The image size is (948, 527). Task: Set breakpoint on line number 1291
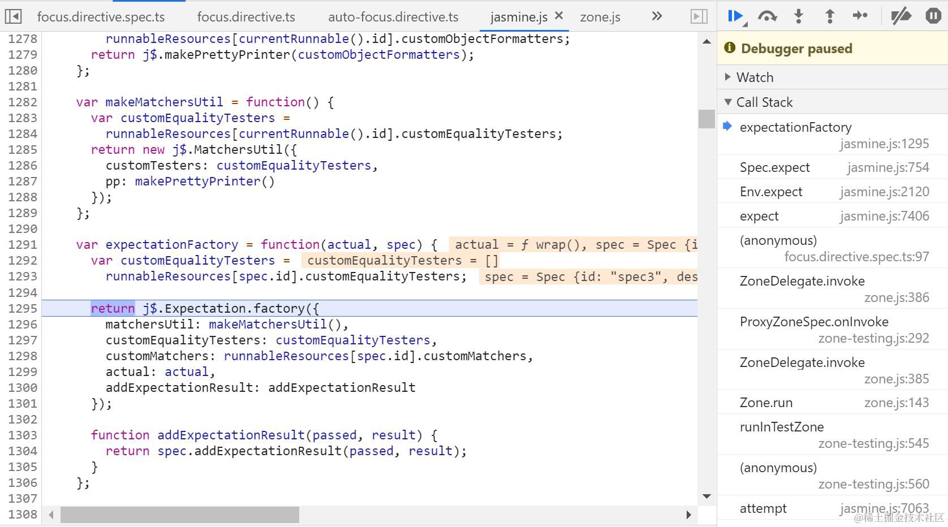[x=23, y=244]
